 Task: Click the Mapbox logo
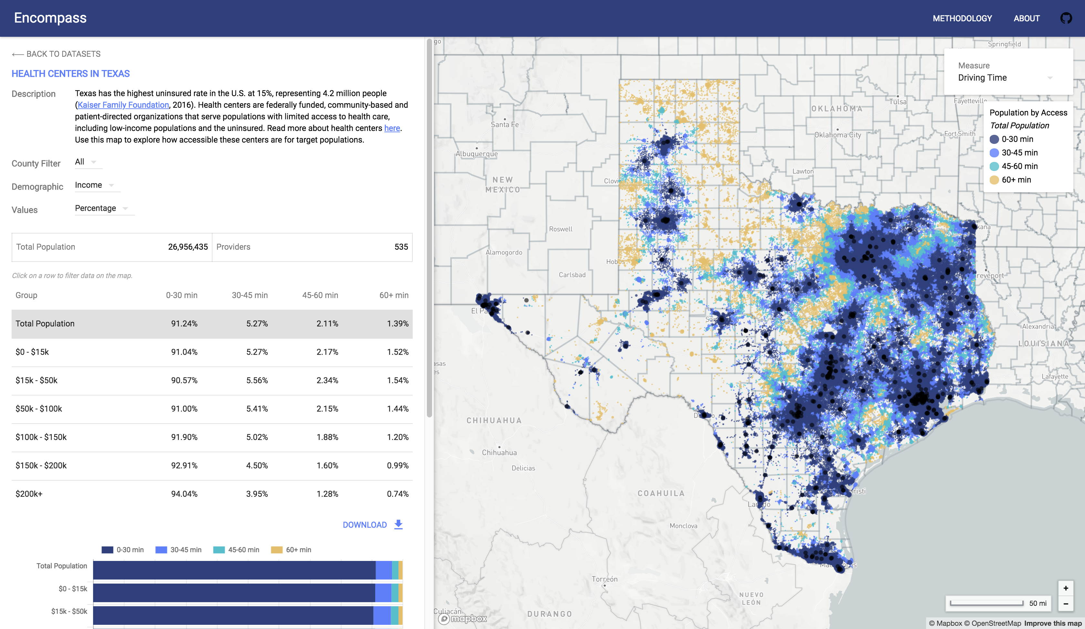[x=462, y=618]
